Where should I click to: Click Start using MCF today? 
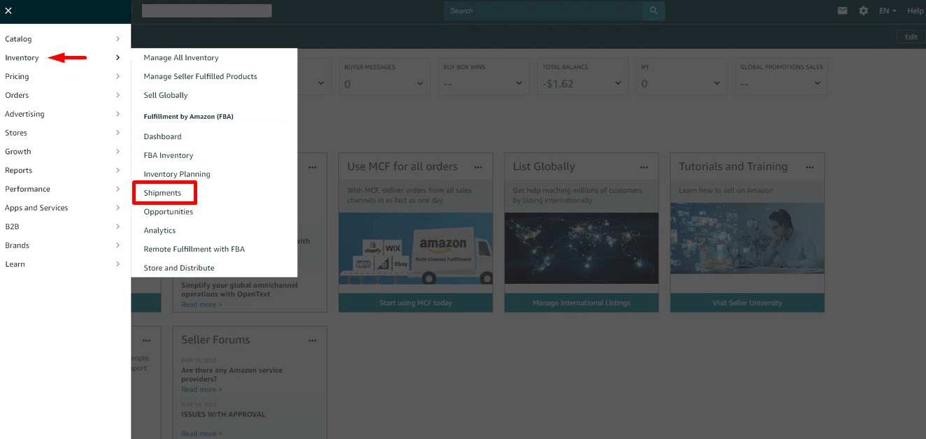(x=415, y=303)
